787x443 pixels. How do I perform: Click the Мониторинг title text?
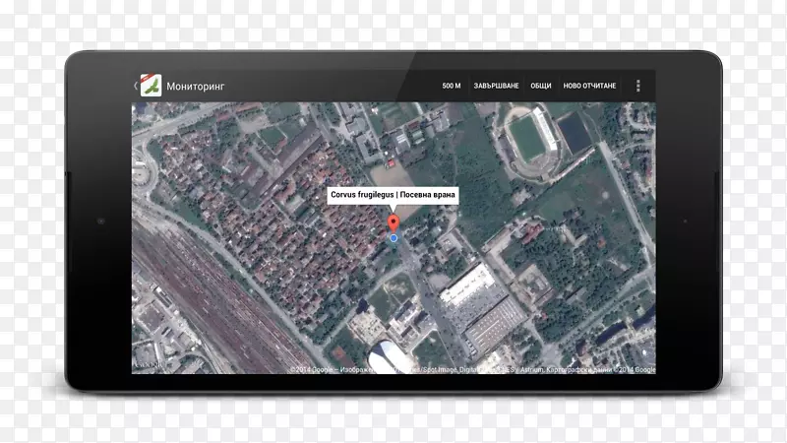pos(196,86)
